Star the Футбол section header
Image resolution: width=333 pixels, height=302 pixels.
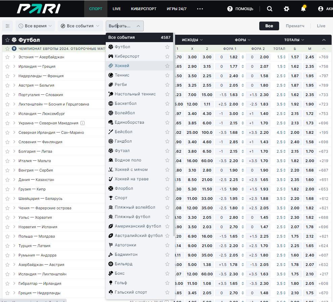point(7,40)
